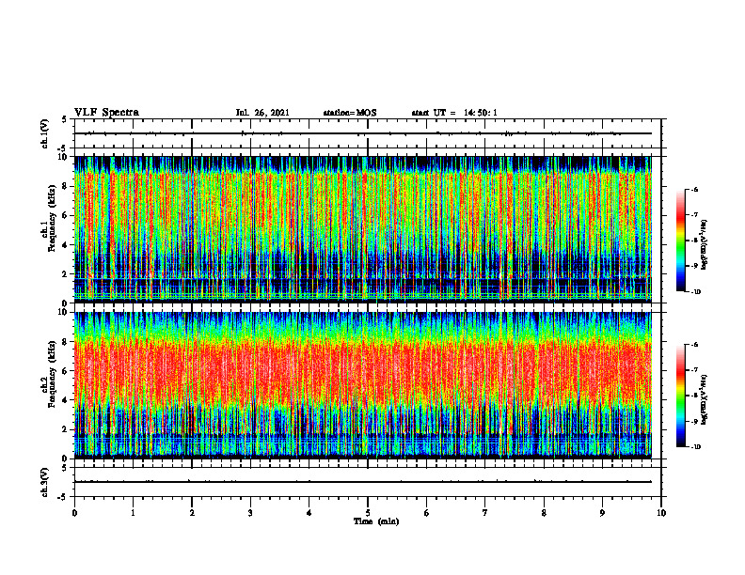Click the log(PSD) label beside ch.2 colorbar
This screenshot has width=745, height=575.
tap(705, 399)
